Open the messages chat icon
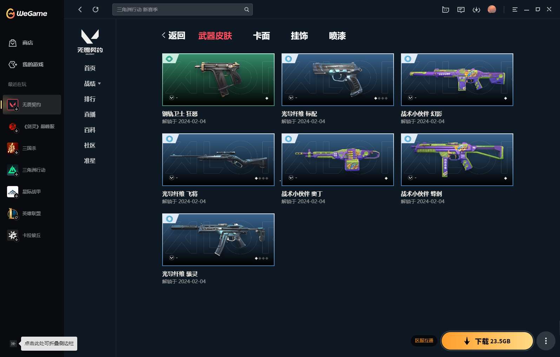 tap(461, 9)
